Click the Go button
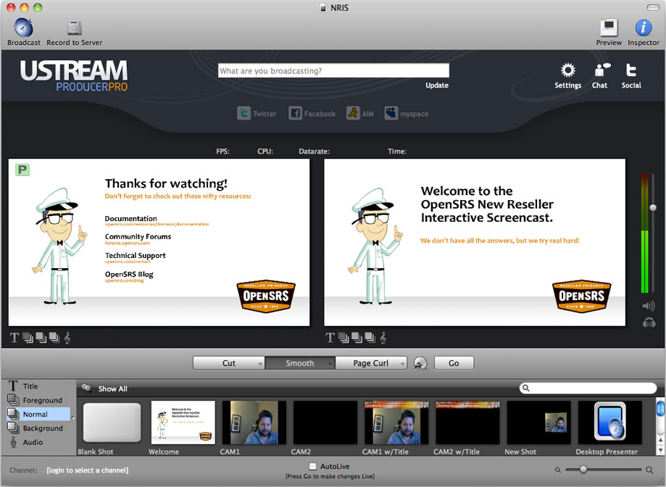 (454, 363)
